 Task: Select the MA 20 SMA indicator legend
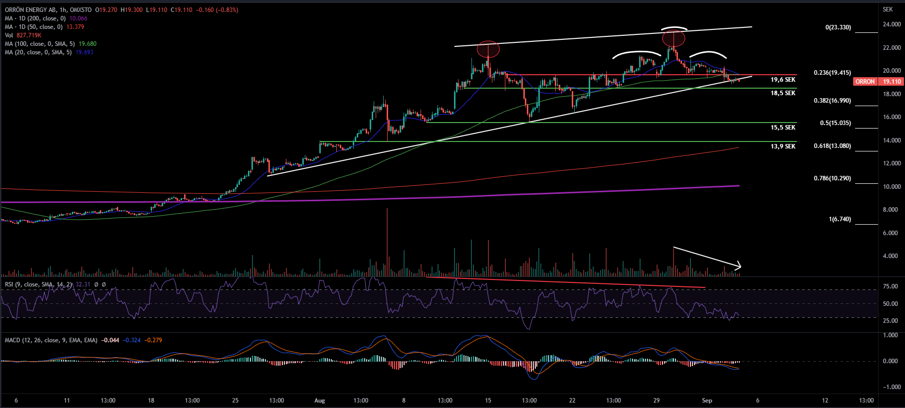(38, 52)
